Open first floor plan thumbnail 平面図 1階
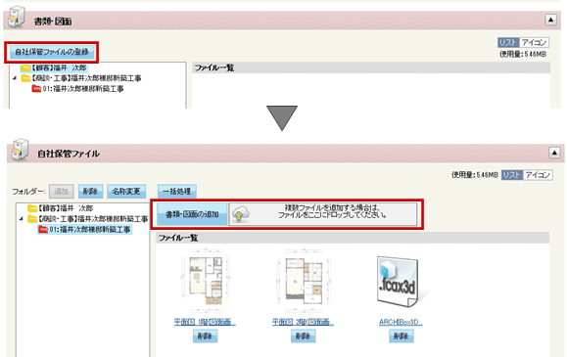The height and width of the screenshot is (357, 567). tap(205, 281)
